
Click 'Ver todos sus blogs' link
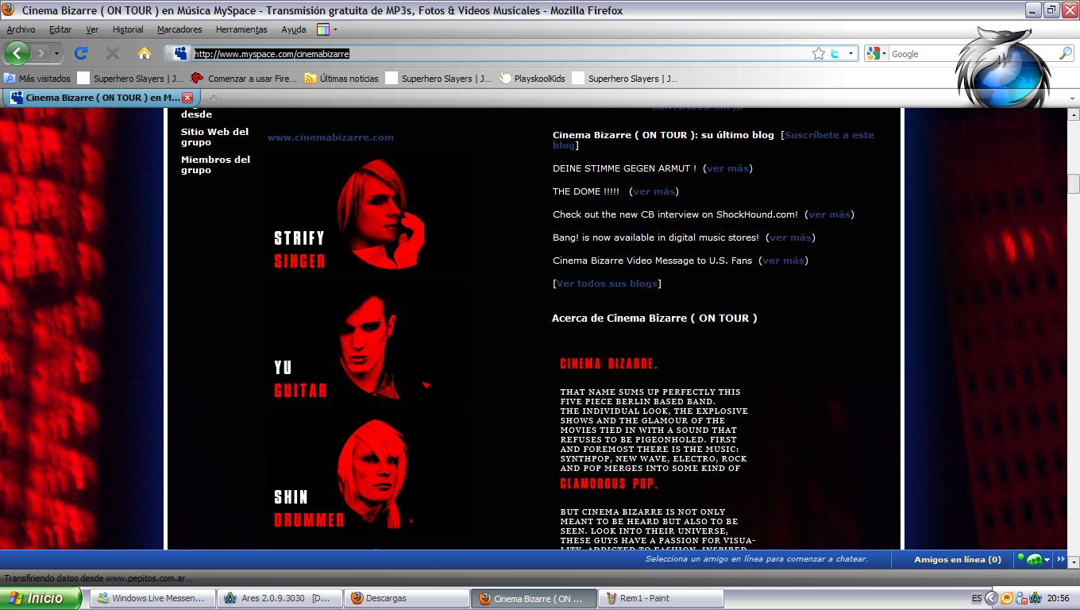[x=607, y=284]
